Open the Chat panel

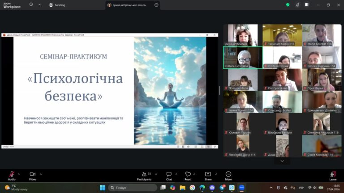tap(169, 174)
